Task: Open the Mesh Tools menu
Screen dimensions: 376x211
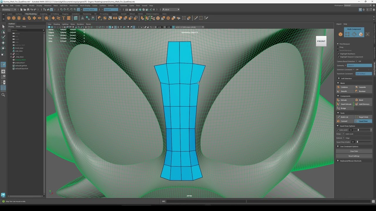Action: click(x=74, y=6)
